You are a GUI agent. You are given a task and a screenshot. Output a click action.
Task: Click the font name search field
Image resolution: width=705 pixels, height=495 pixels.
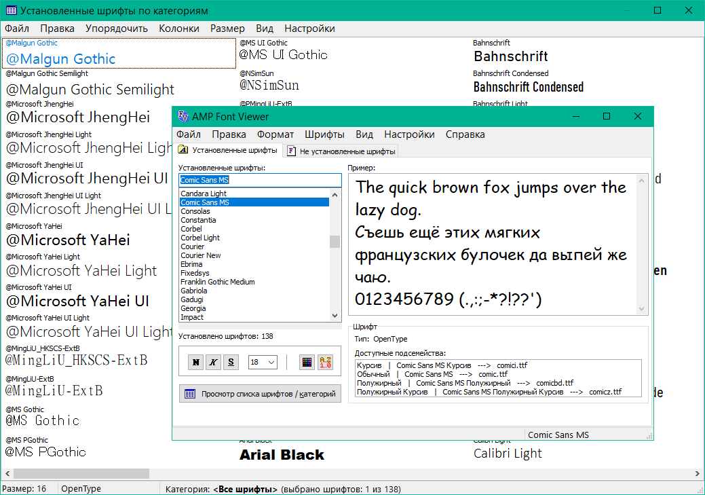tap(260, 180)
